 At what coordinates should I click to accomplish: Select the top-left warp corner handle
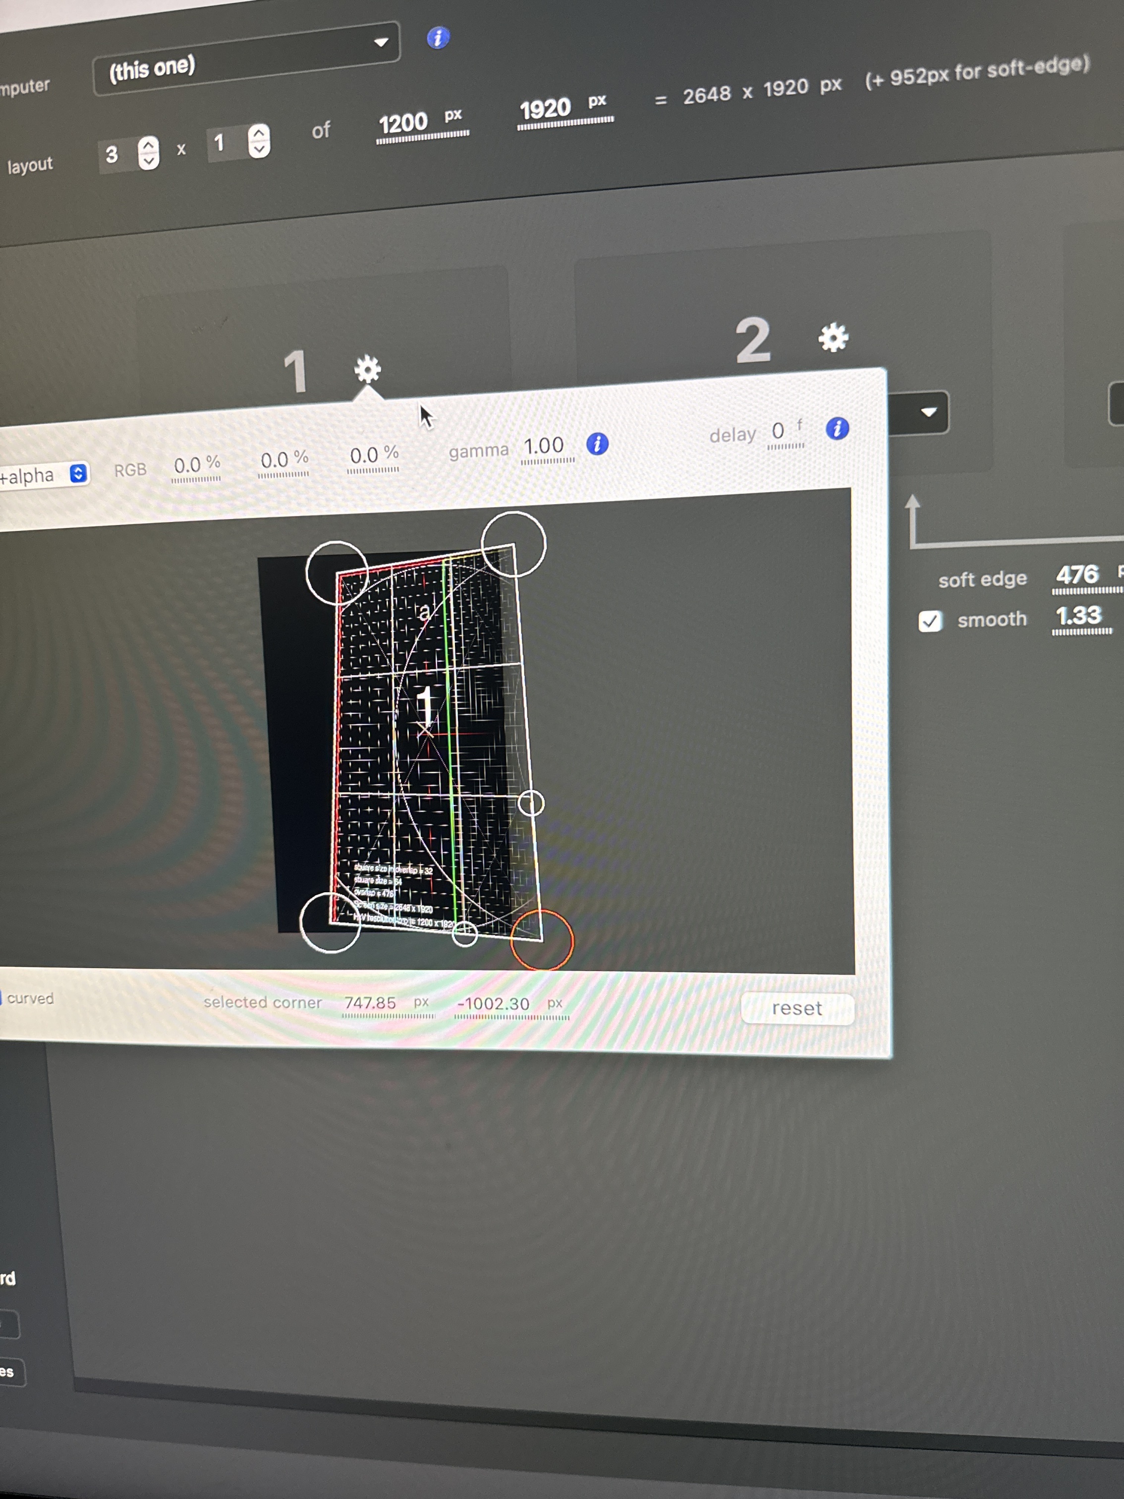[x=337, y=574]
